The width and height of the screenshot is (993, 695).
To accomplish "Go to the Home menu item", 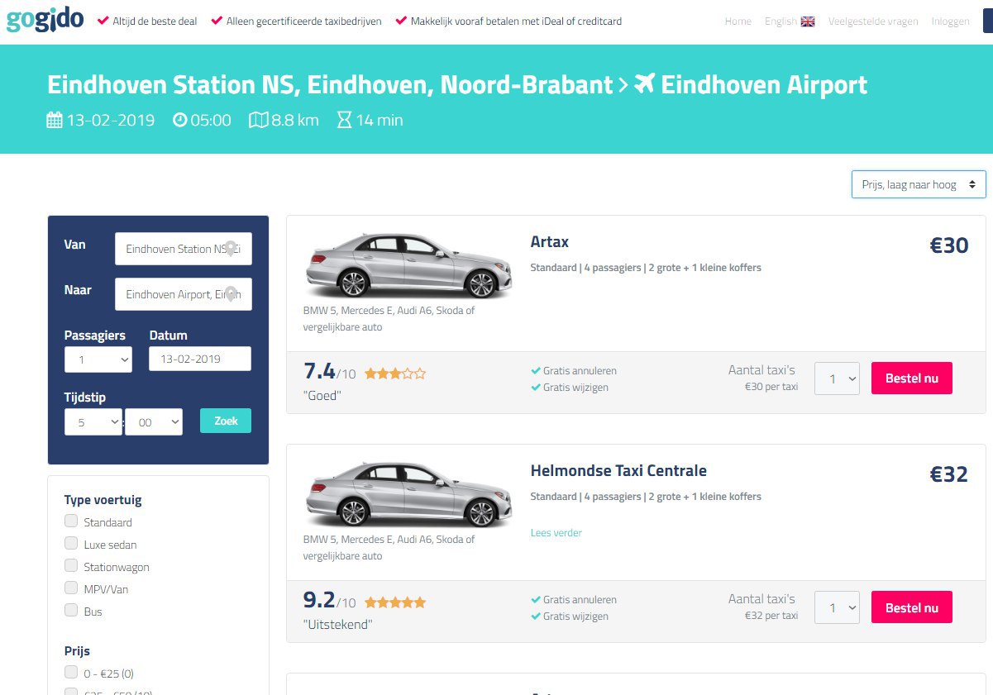I will [x=738, y=21].
